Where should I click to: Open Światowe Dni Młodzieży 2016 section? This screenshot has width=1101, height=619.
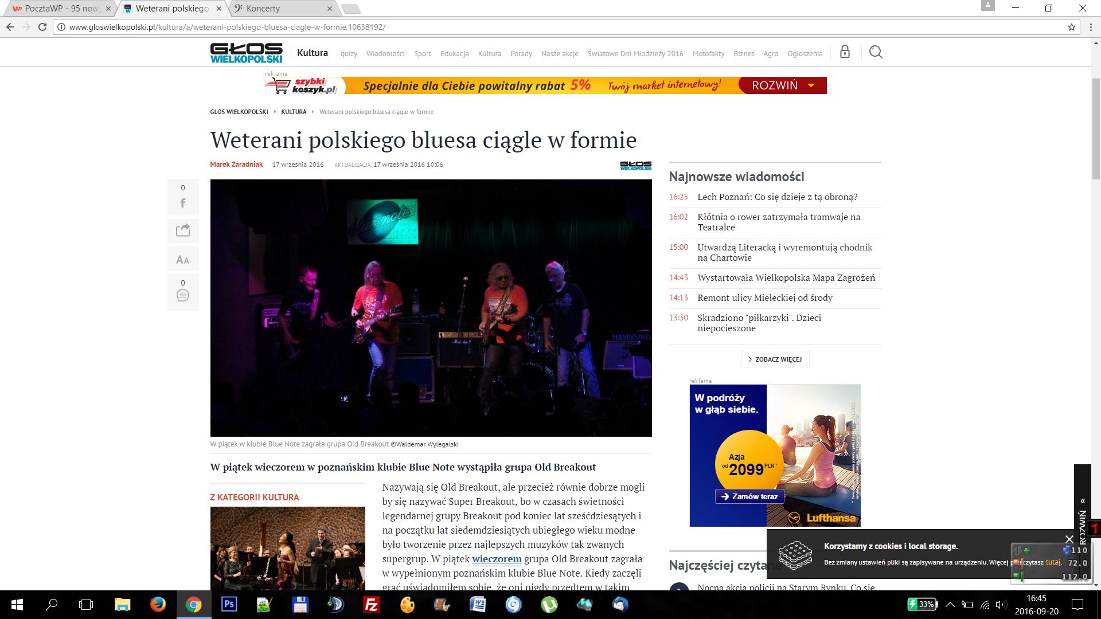tap(635, 54)
